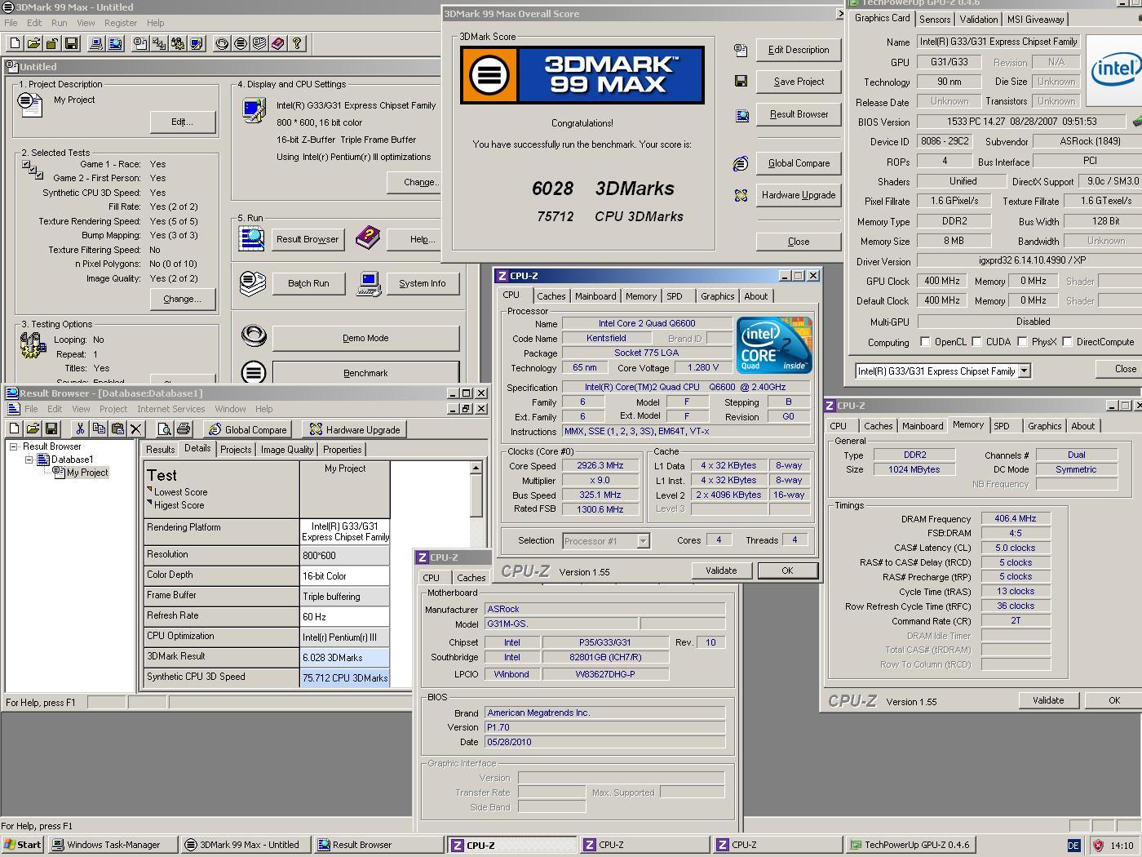Image resolution: width=1142 pixels, height=857 pixels.
Task: Click Save icon in Result Browser toolbar
Action: point(51,428)
